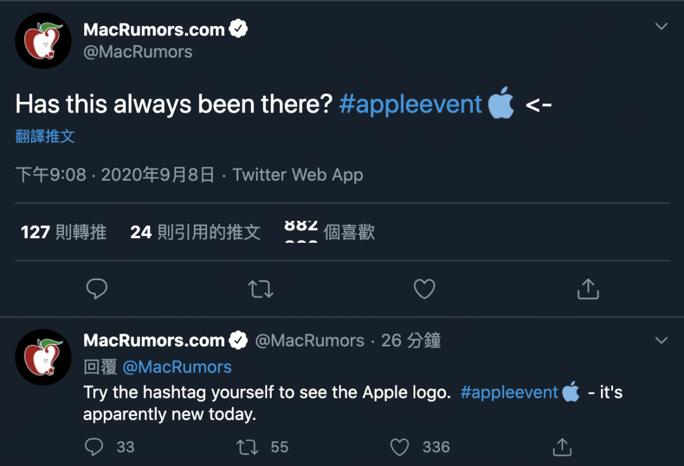Retweet the main MacRumors tweet
Viewport: 684px width, 466px height.
(260, 289)
